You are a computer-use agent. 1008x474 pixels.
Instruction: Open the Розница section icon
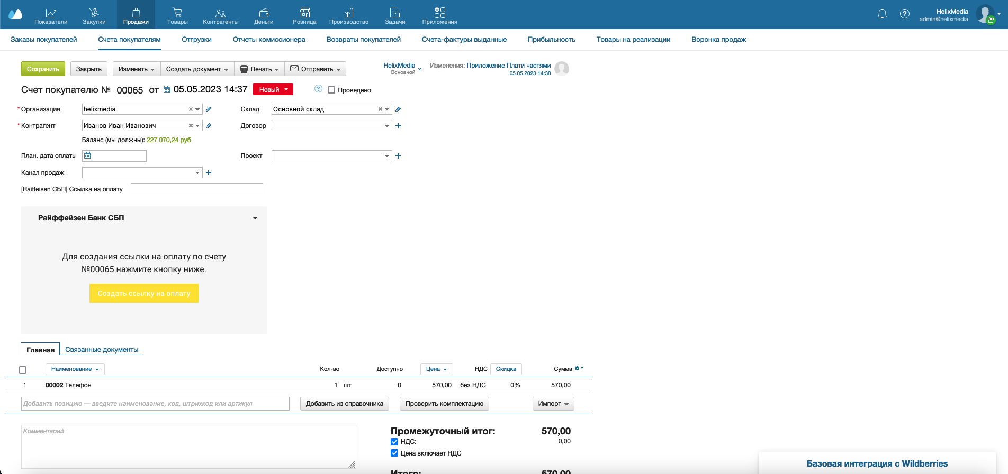[x=304, y=13]
